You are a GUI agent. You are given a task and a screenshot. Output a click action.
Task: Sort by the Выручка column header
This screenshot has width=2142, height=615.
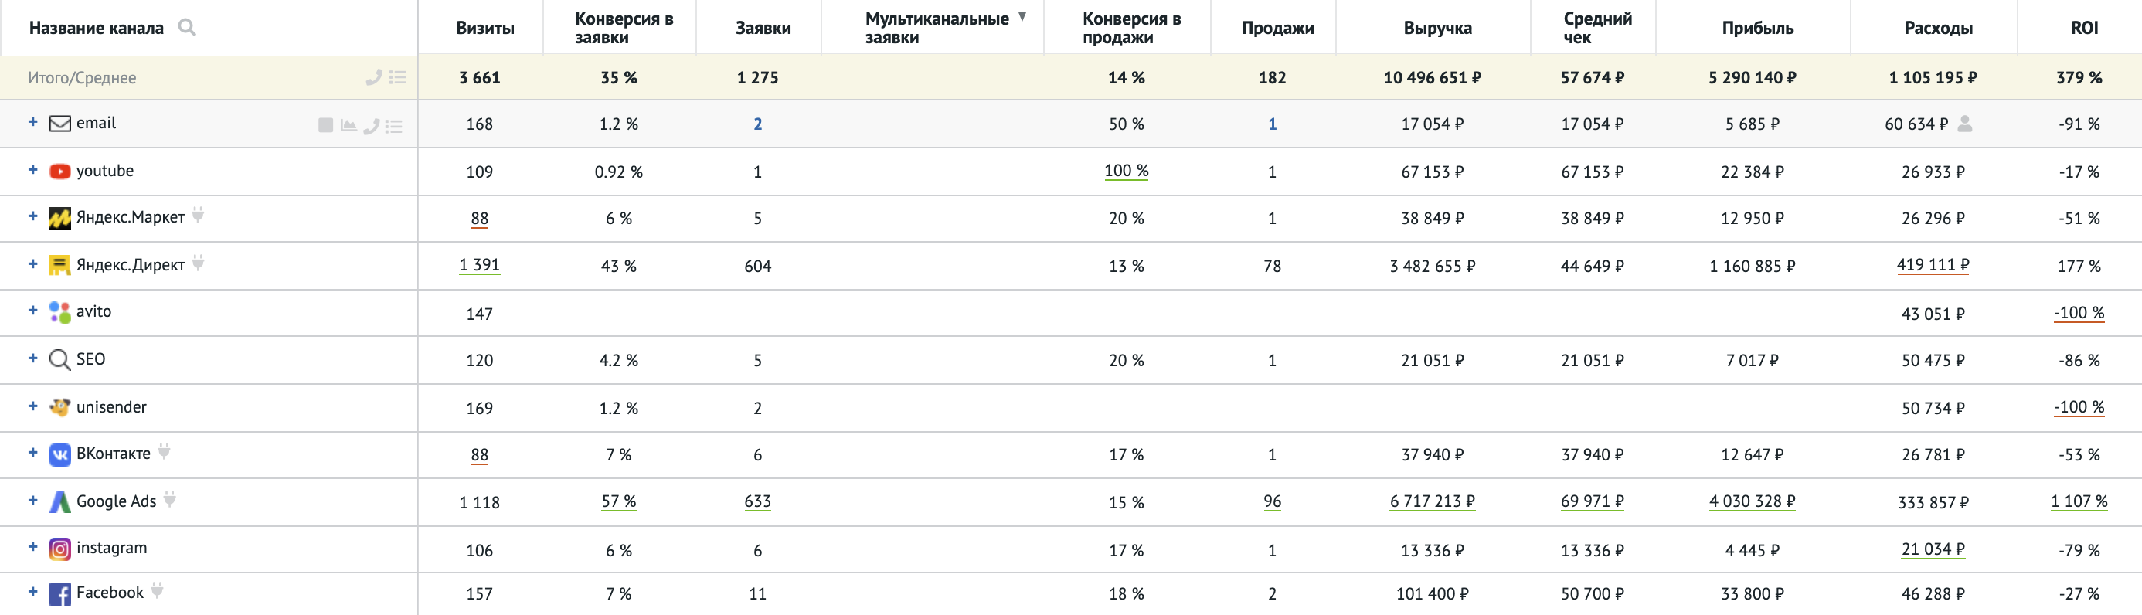pos(1436,29)
